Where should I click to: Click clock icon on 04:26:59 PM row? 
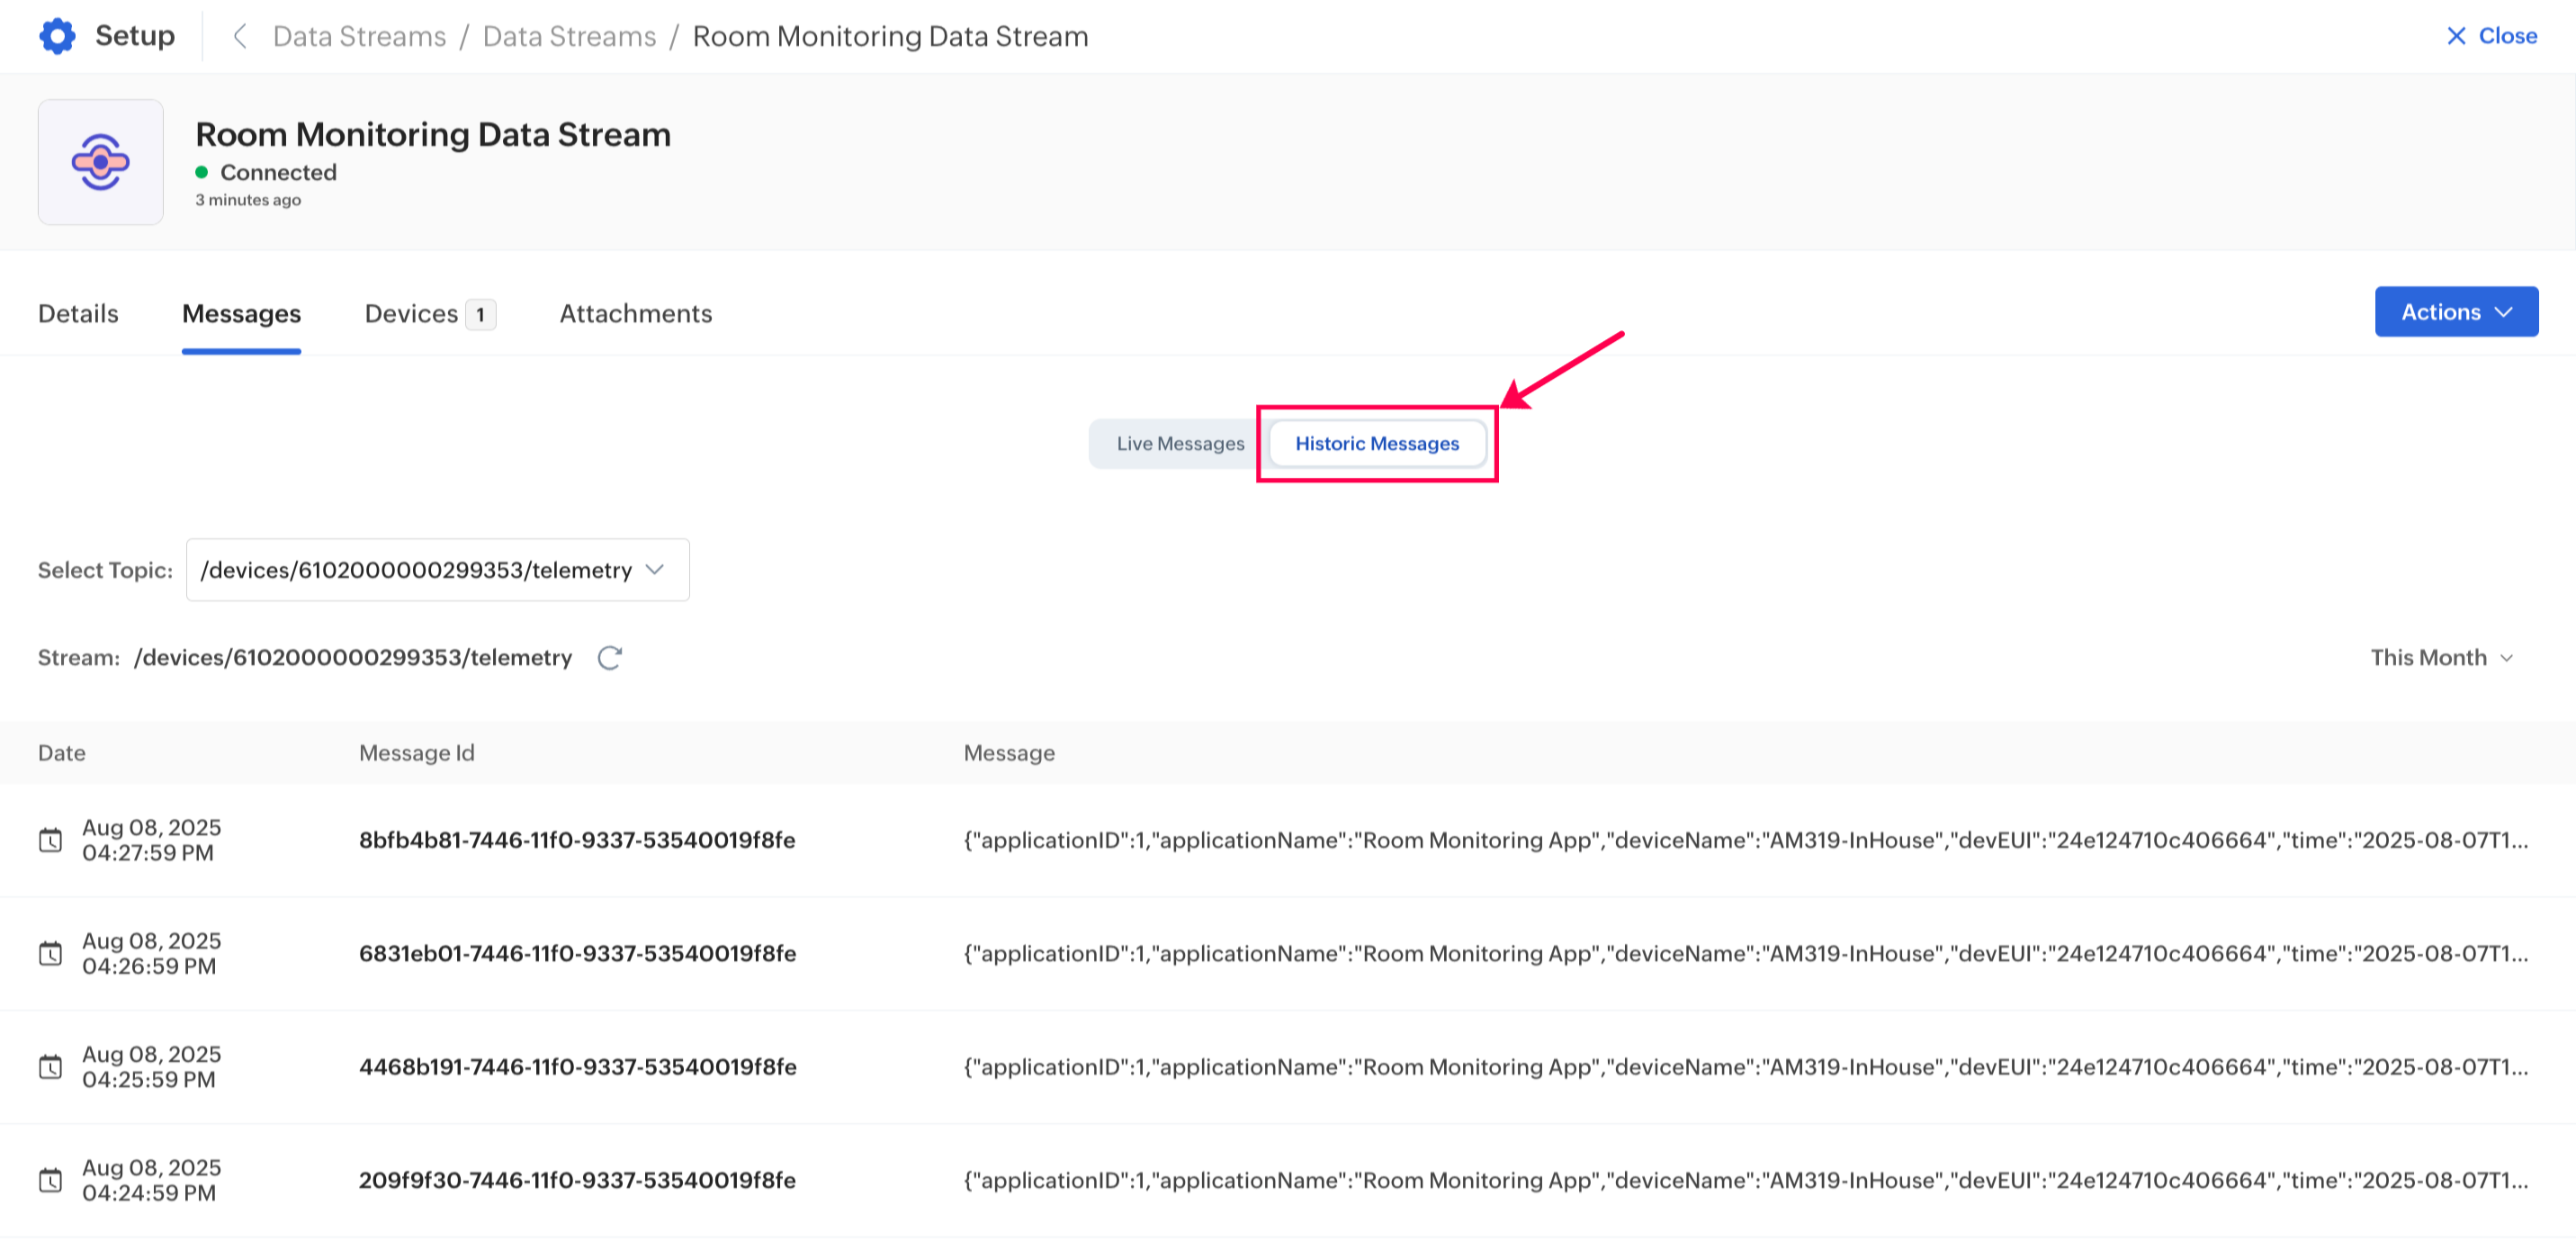pyautogui.click(x=50, y=953)
